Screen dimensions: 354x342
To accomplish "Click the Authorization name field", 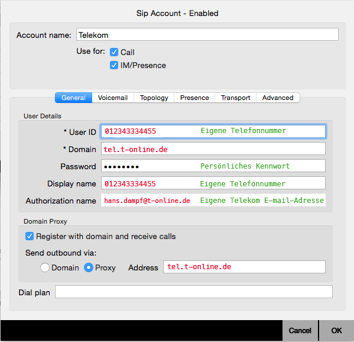I will pyautogui.click(x=213, y=200).
